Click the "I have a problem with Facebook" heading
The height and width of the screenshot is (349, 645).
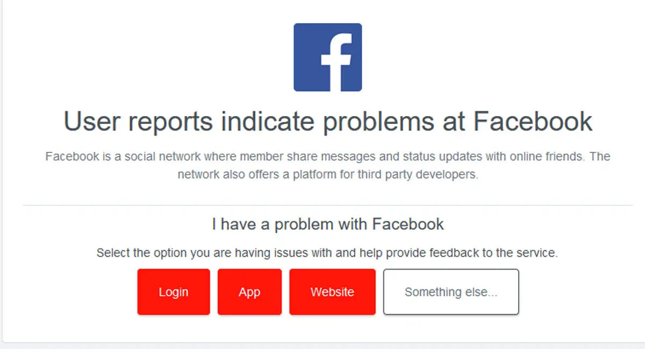coord(328,224)
